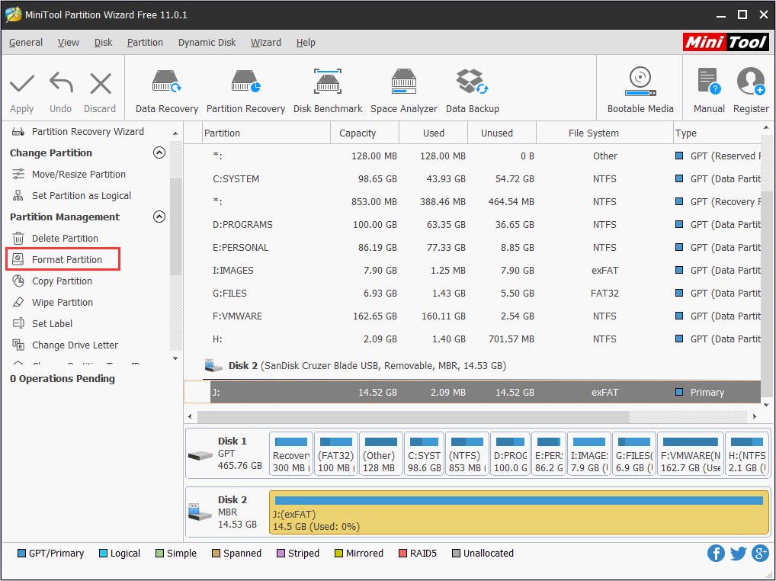Select the C:SYSTEM partition row
776x581 pixels.
pos(472,178)
